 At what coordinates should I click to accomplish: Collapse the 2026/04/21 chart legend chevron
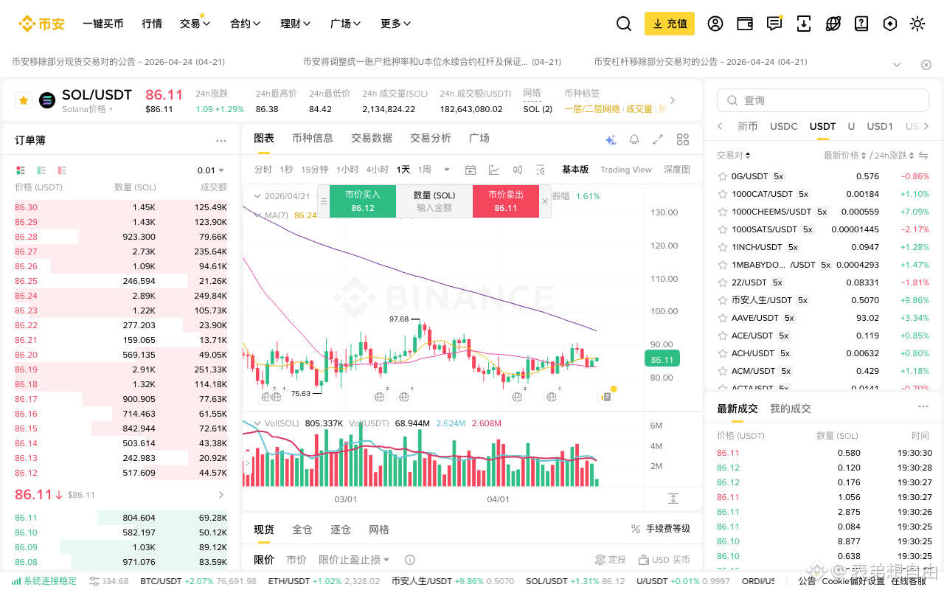pyautogui.click(x=257, y=196)
